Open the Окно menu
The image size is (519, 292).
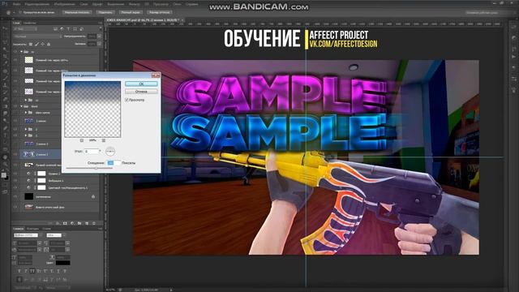(x=177, y=4)
